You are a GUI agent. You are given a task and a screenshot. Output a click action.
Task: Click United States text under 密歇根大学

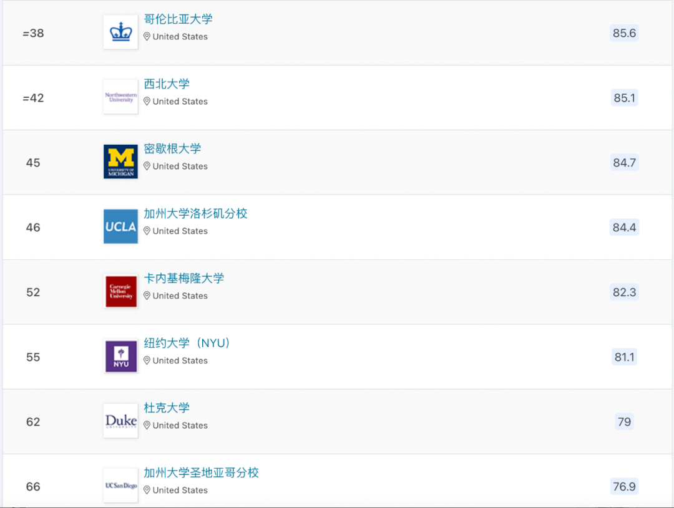point(180,166)
